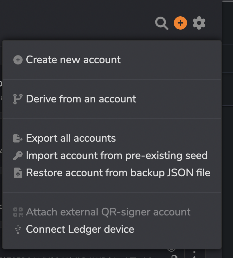This screenshot has height=258, width=233.
Task: Click the file export arrow icon
Action: (x=18, y=138)
